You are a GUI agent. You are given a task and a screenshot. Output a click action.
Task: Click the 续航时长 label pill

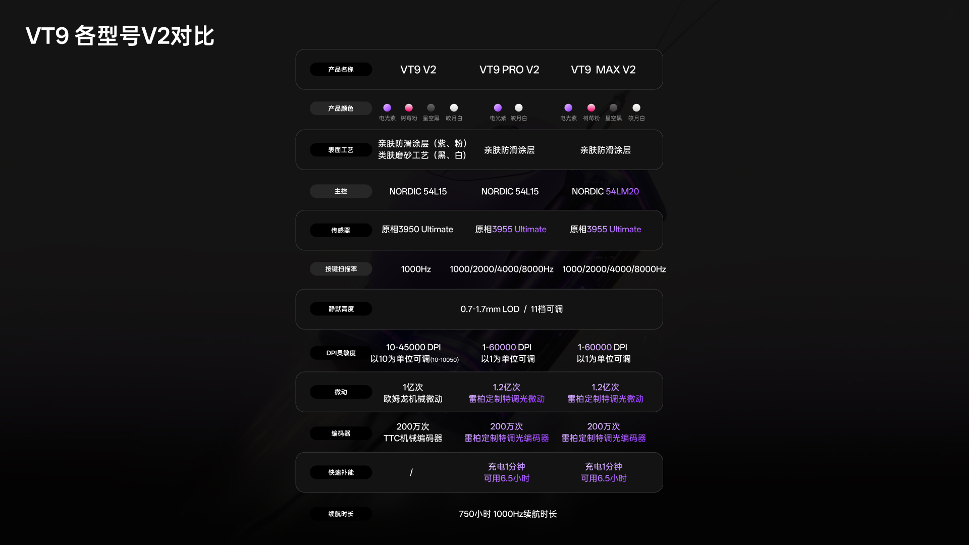click(x=341, y=514)
